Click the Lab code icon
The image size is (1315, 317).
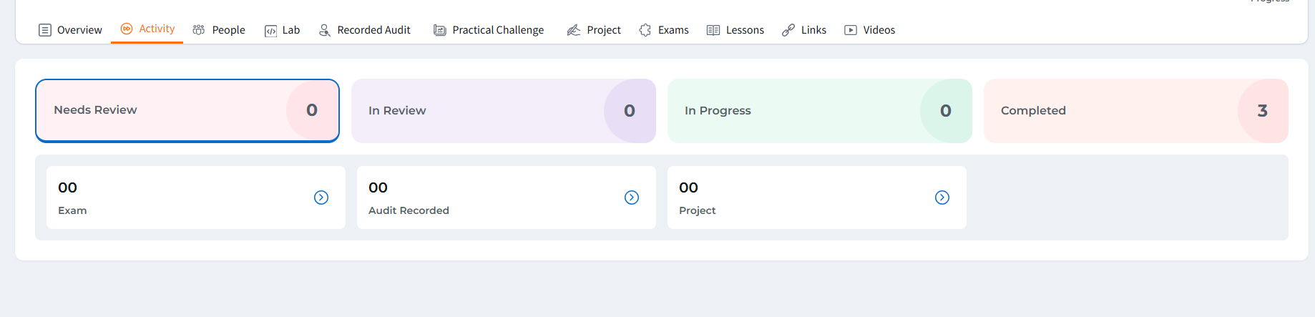pos(270,31)
